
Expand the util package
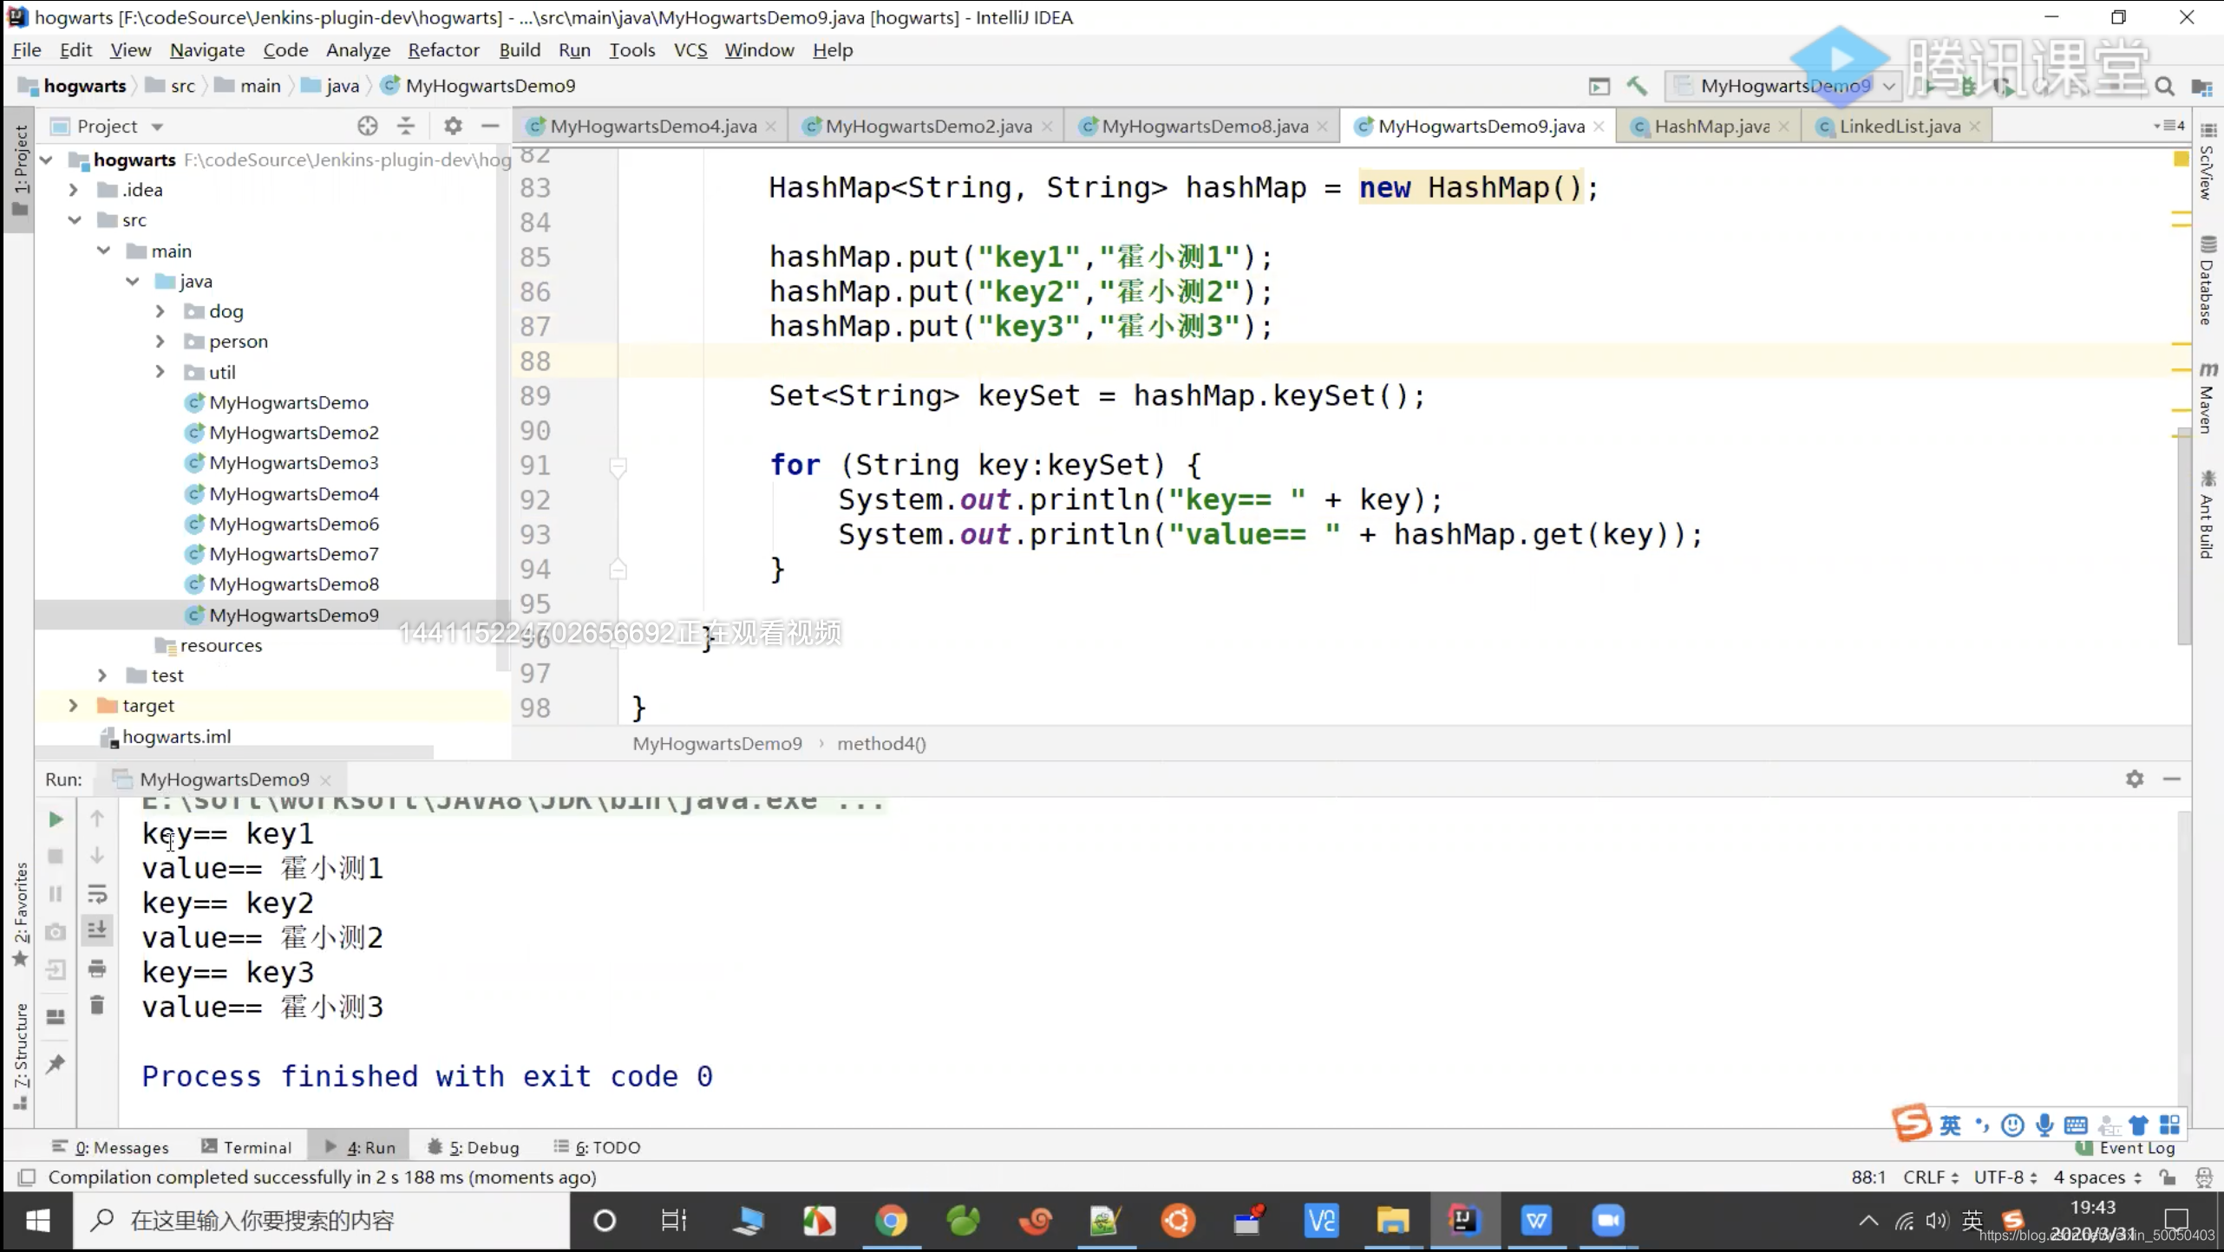160,372
